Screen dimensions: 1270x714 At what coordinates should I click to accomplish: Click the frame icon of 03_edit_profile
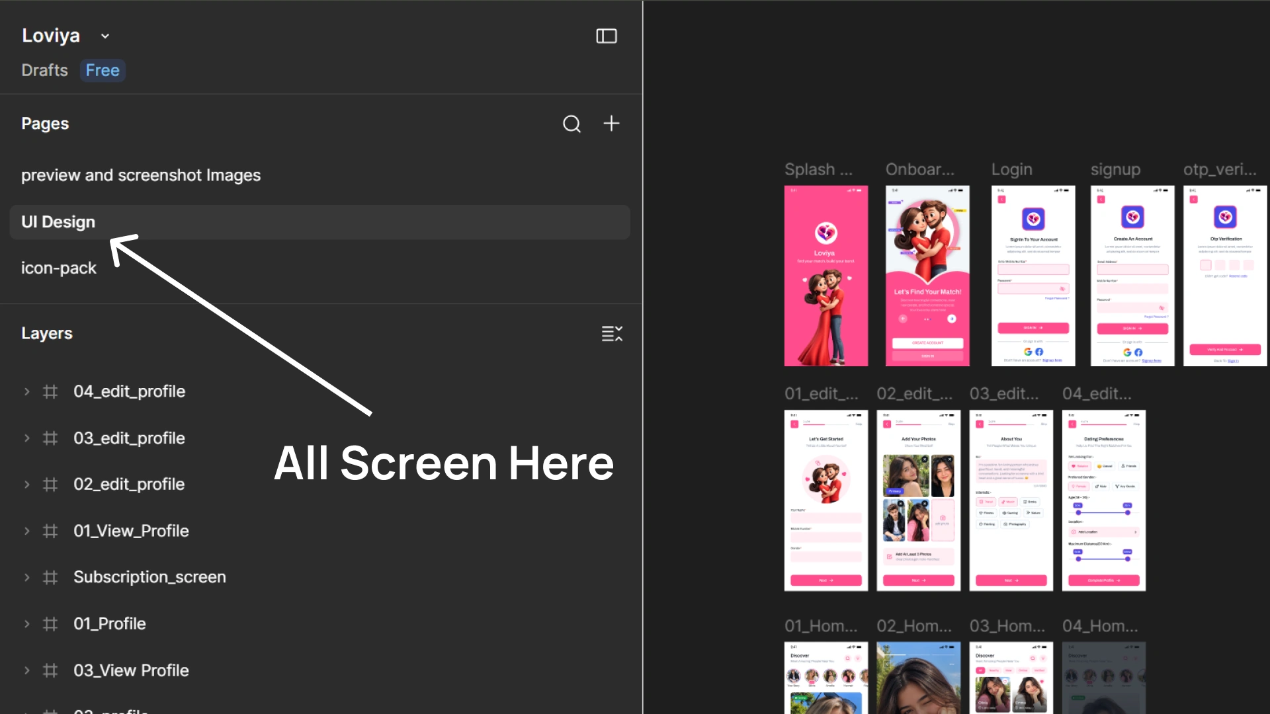coord(50,438)
